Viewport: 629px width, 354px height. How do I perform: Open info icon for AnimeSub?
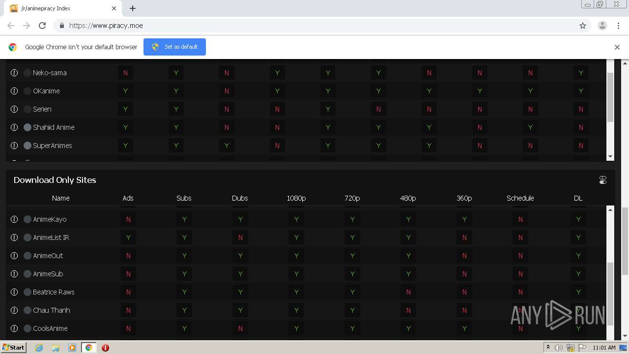tap(14, 274)
